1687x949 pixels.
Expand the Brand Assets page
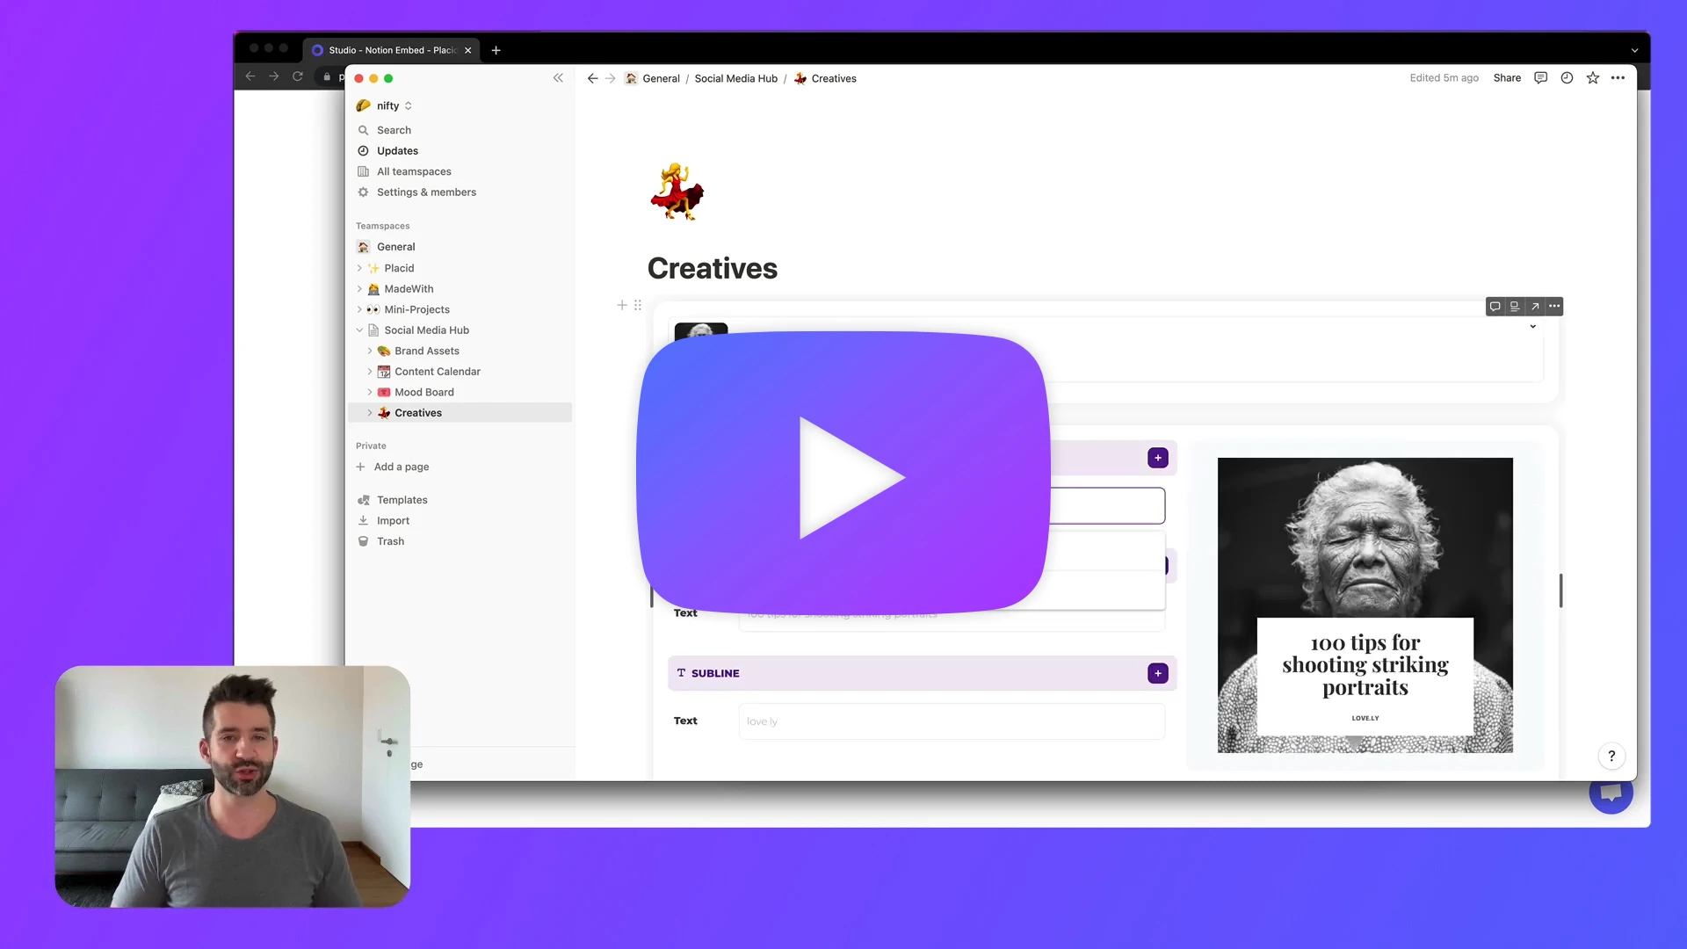click(370, 351)
